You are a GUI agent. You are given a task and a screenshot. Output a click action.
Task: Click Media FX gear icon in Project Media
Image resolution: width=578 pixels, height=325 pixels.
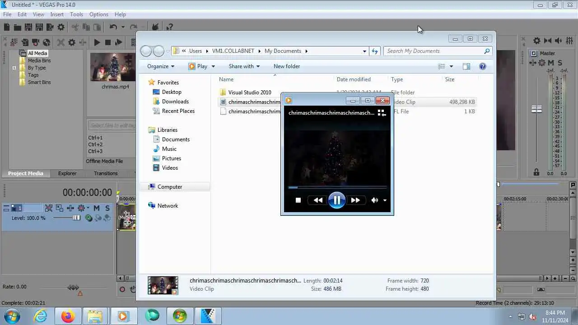coord(72,42)
